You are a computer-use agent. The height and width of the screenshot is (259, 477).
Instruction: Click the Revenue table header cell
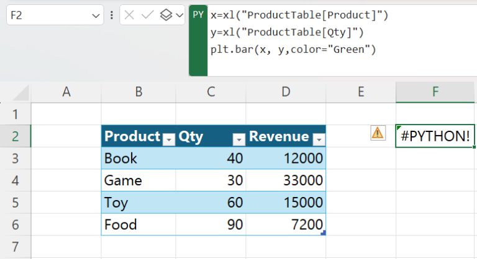coord(286,136)
